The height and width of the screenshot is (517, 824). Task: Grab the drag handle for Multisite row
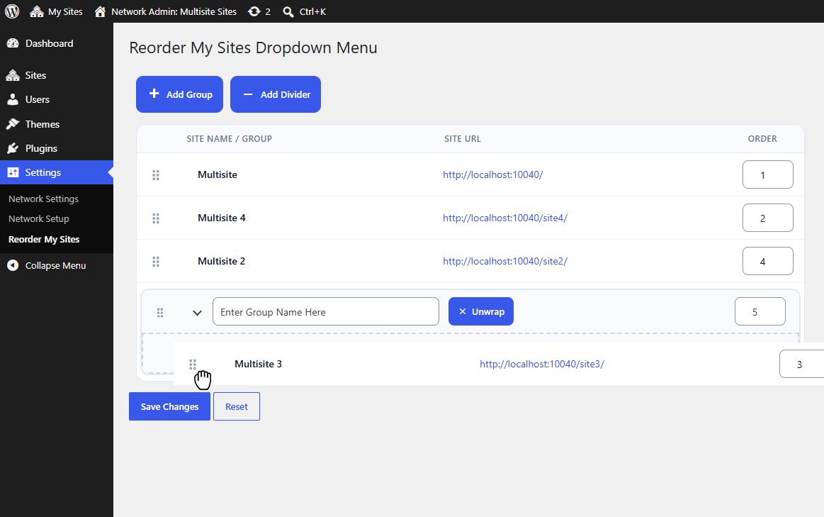pyautogui.click(x=156, y=175)
